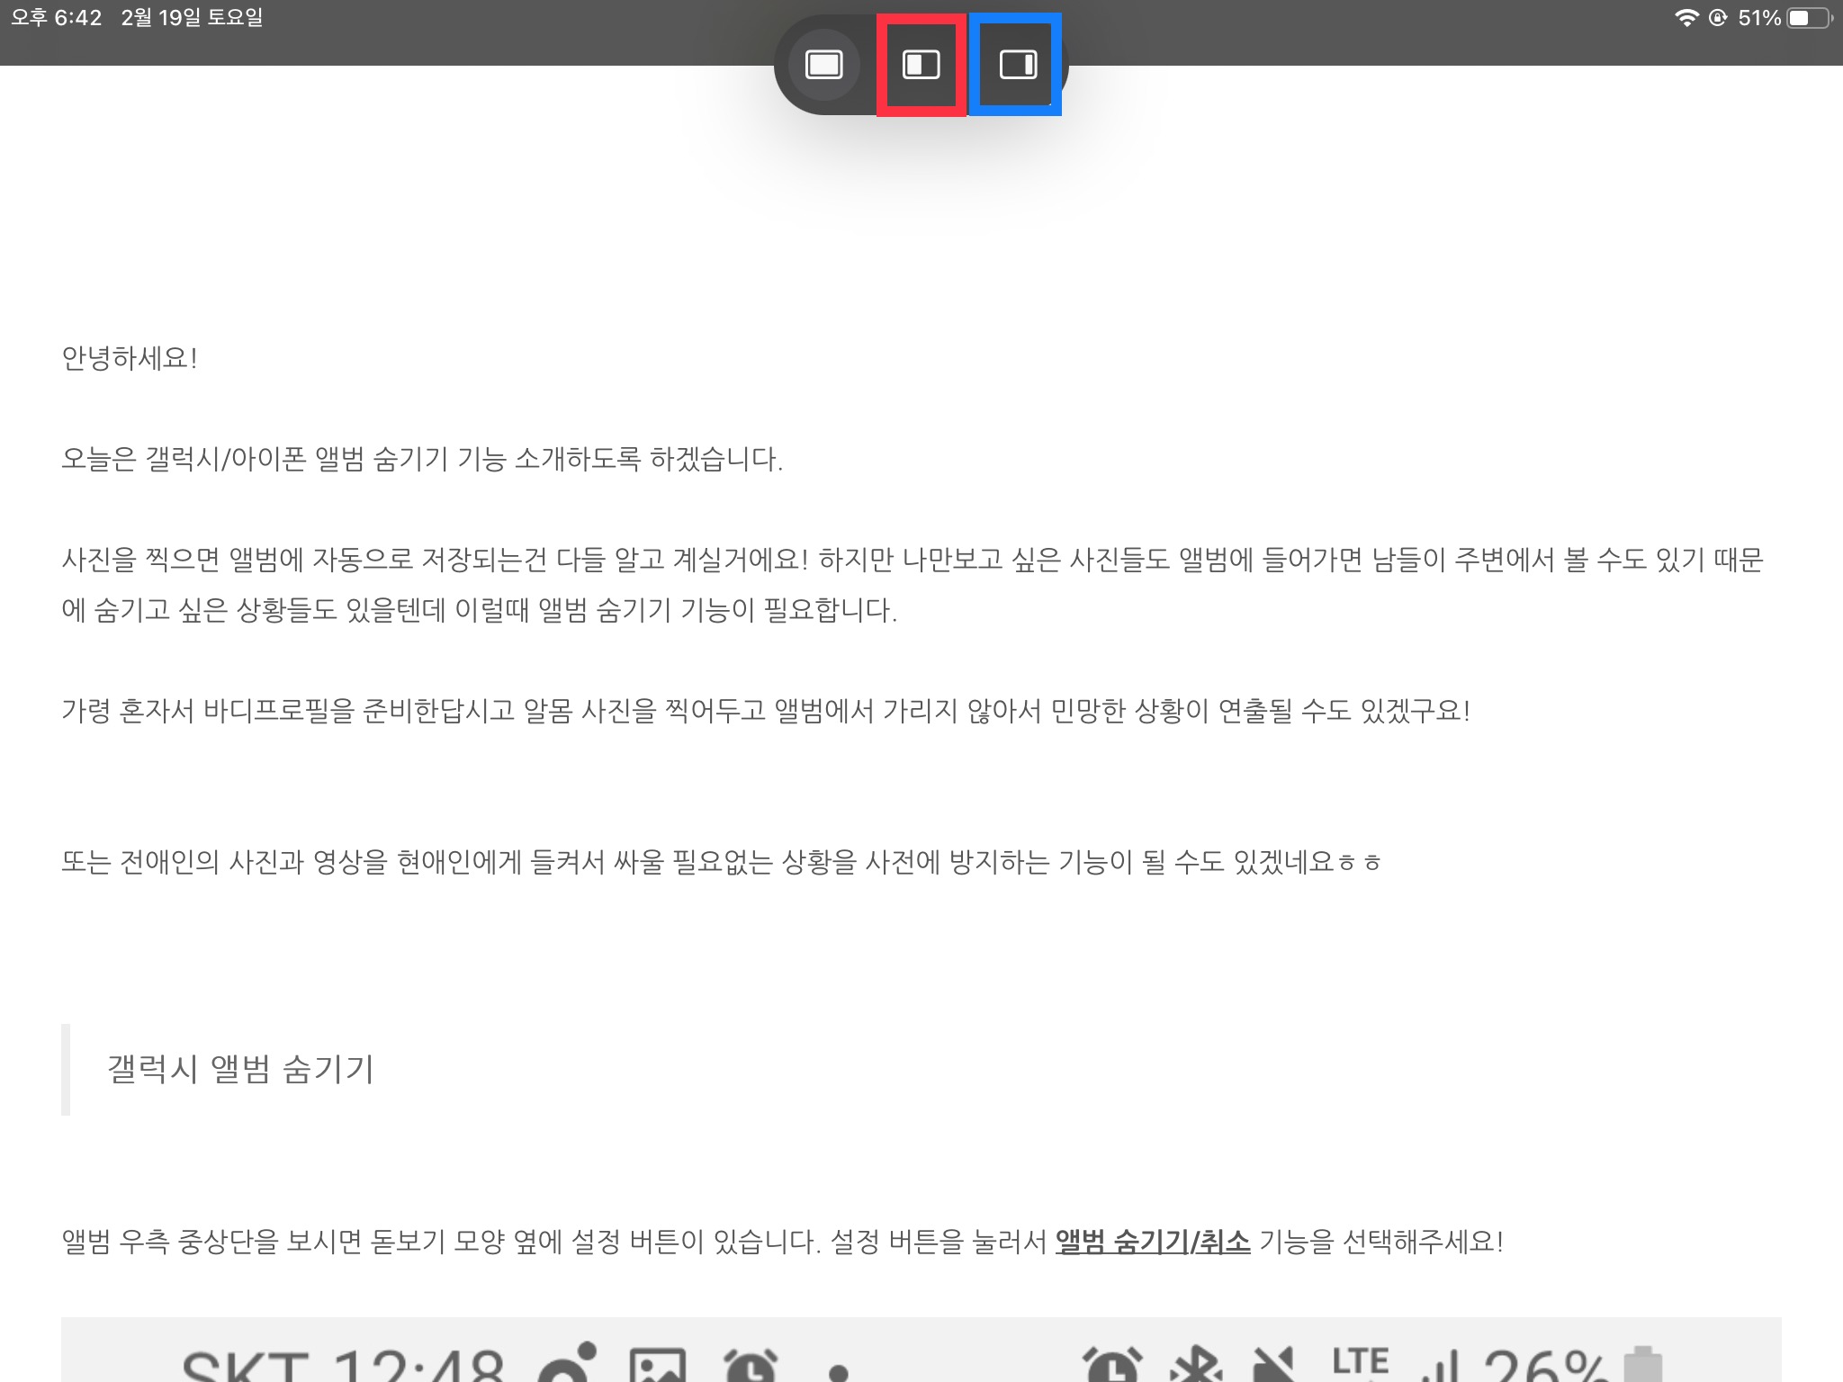This screenshot has width=1843, height=1382.
Task: Select the full screen multitasking icon
Action: 823,65
